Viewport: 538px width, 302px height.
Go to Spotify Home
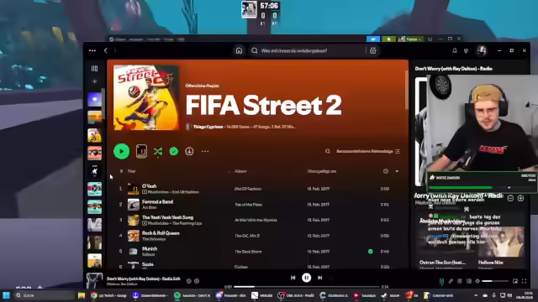(239, 50)
